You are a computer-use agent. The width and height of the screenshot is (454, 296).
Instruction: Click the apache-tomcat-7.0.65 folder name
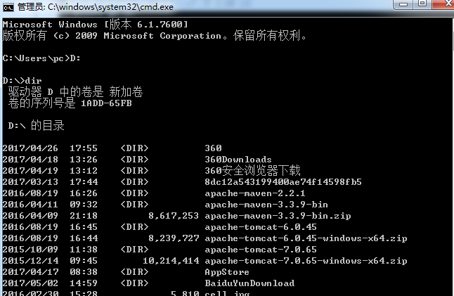point(261,250)
